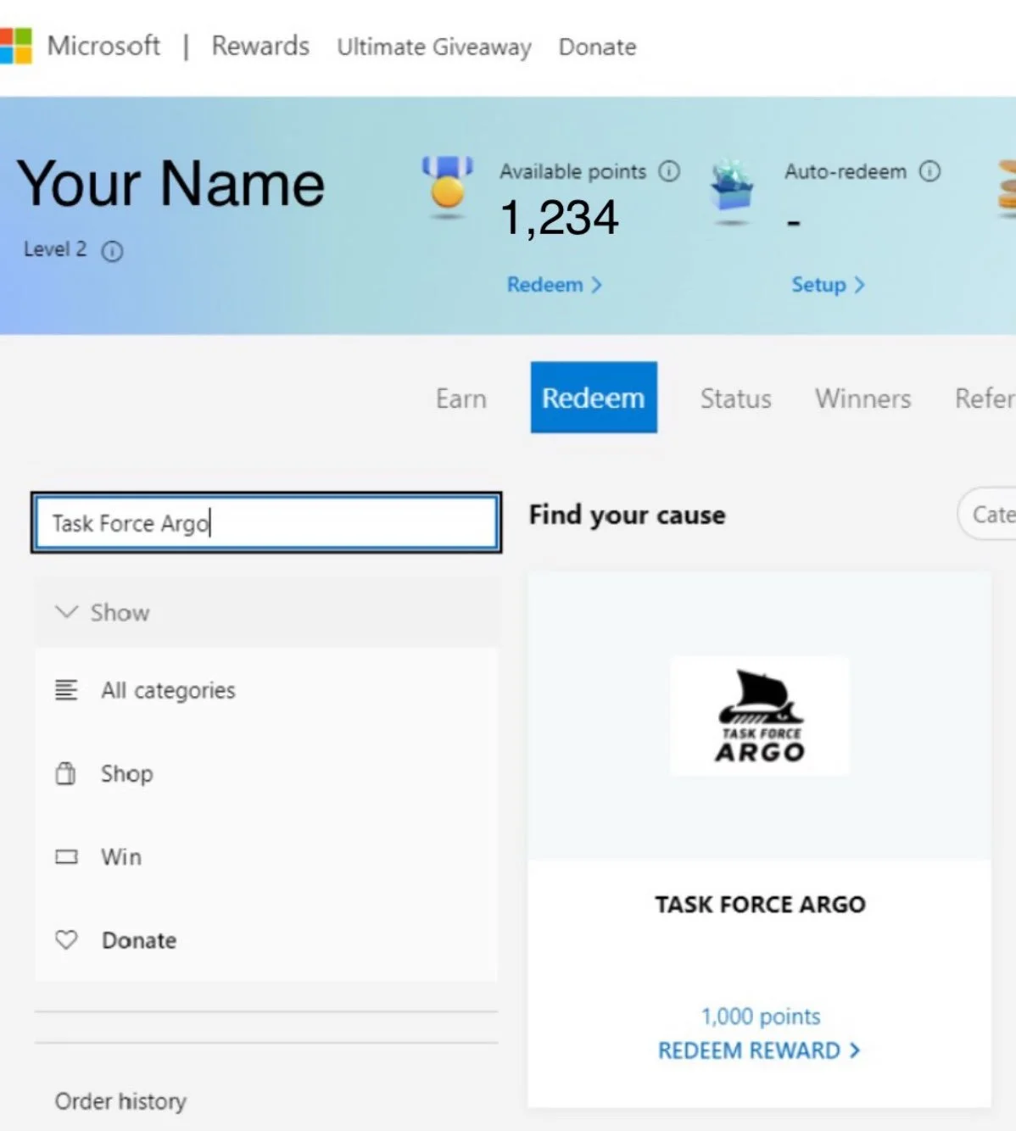Click the 1,000 points text
This screenshot has height=1142, width=1016.
pyautogui.click(x=761, y=1016)
